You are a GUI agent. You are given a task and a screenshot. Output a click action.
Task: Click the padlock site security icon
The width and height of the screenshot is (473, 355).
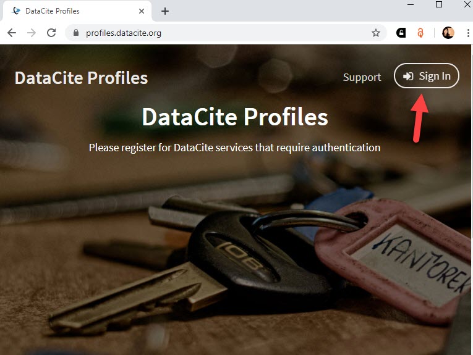(76, 33)
